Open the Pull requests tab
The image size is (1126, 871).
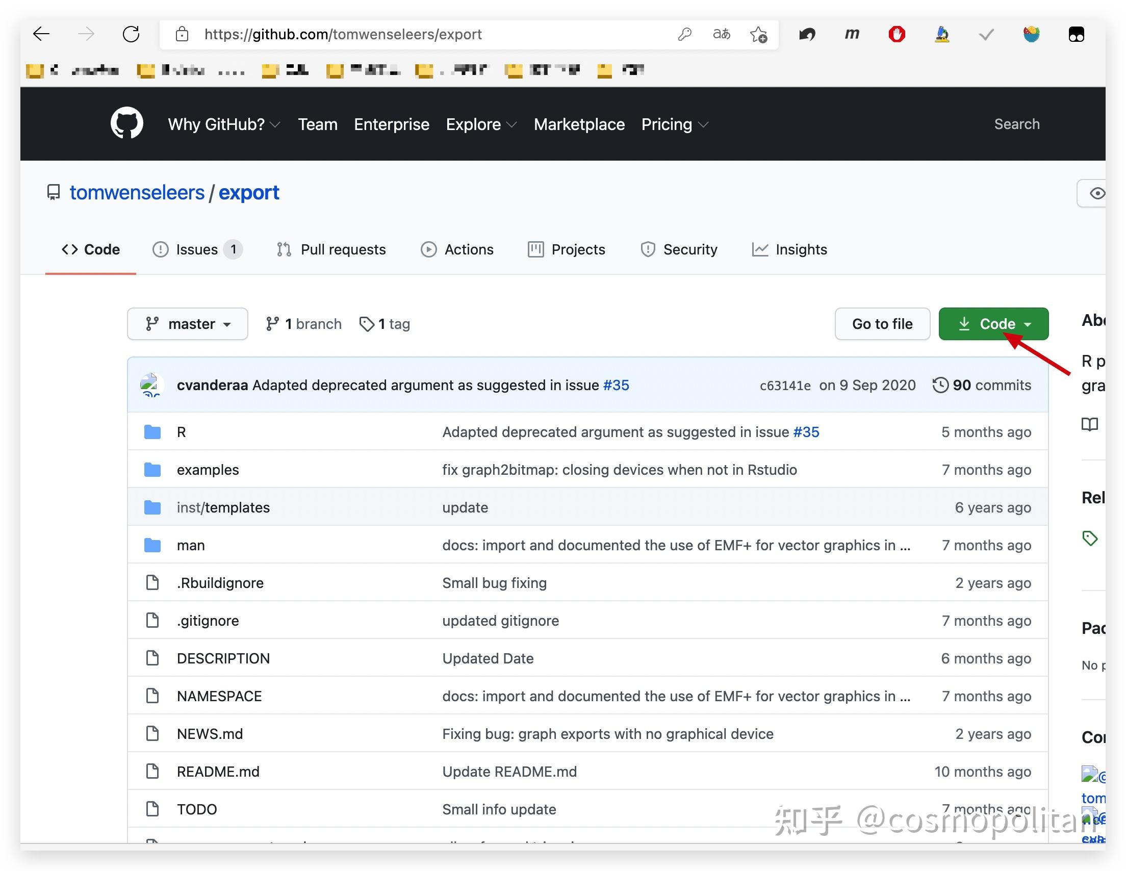(331, 249)
